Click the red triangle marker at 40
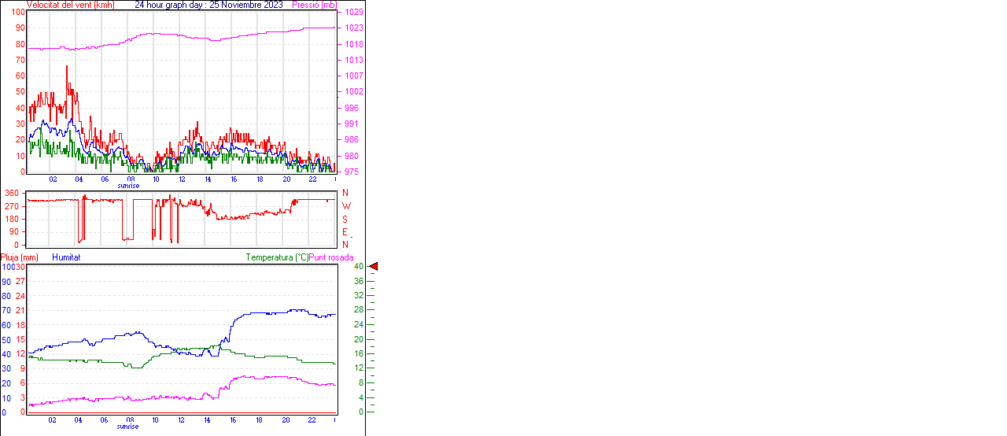 coord(374,267)
